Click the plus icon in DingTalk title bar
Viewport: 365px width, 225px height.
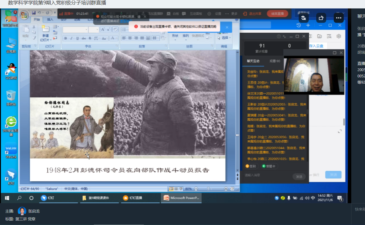308,25
